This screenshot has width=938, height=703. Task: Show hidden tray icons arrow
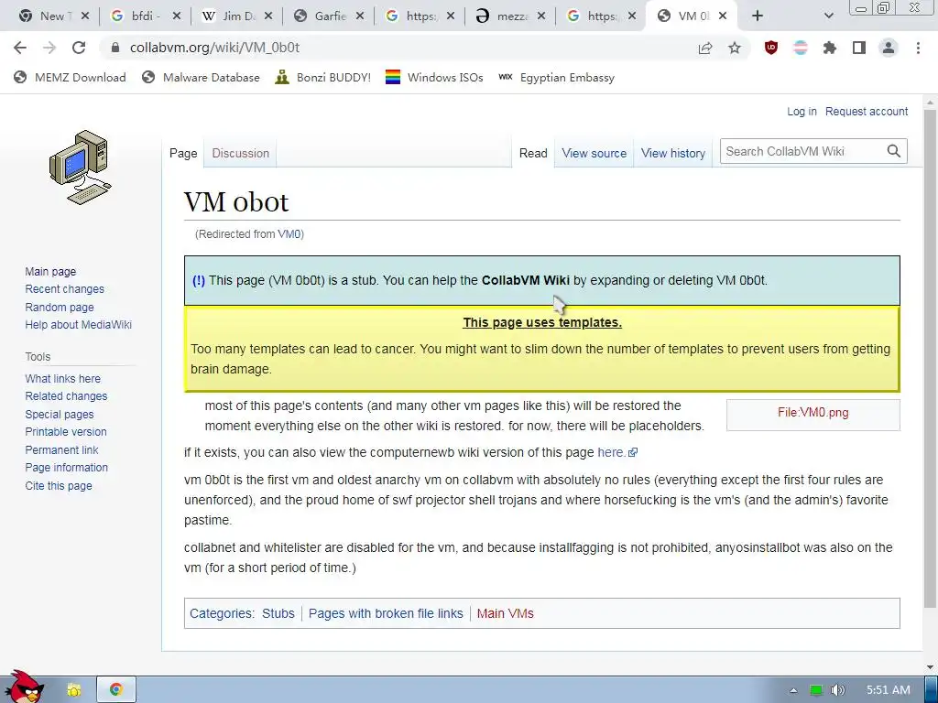793,690
